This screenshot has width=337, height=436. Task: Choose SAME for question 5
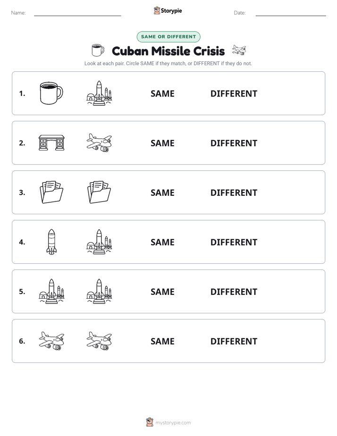pos(162,292)
